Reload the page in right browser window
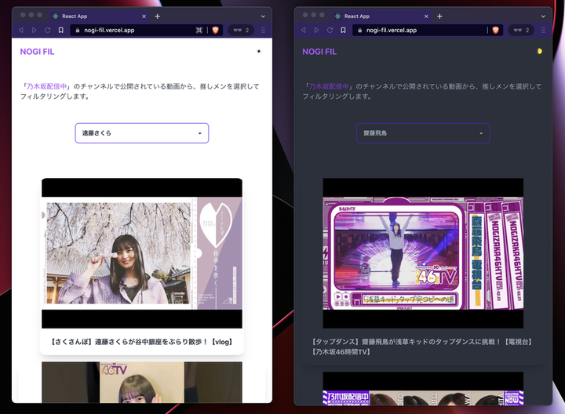This screenshot has width=565, height=414. pos(330,31)
